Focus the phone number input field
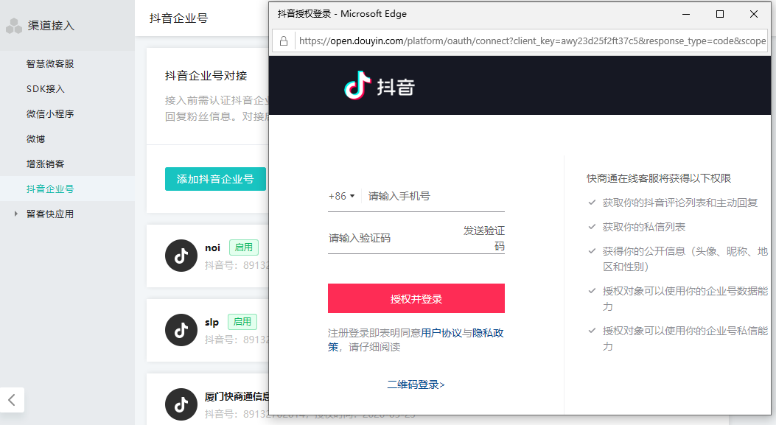 pos(435,196)
